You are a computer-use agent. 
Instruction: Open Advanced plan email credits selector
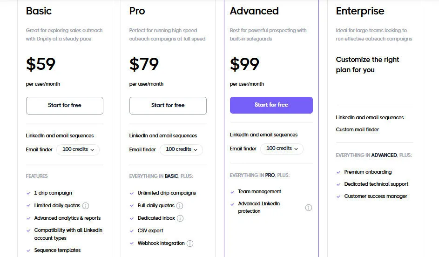click(282, 149)
